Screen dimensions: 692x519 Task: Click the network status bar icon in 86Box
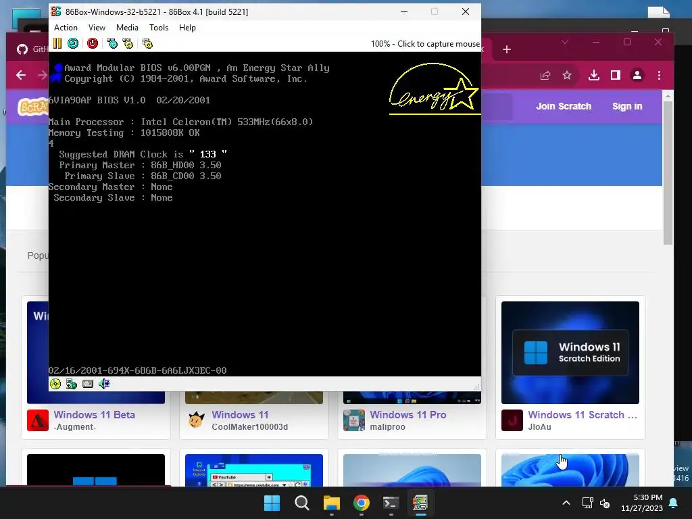click(x=72, y=384)
